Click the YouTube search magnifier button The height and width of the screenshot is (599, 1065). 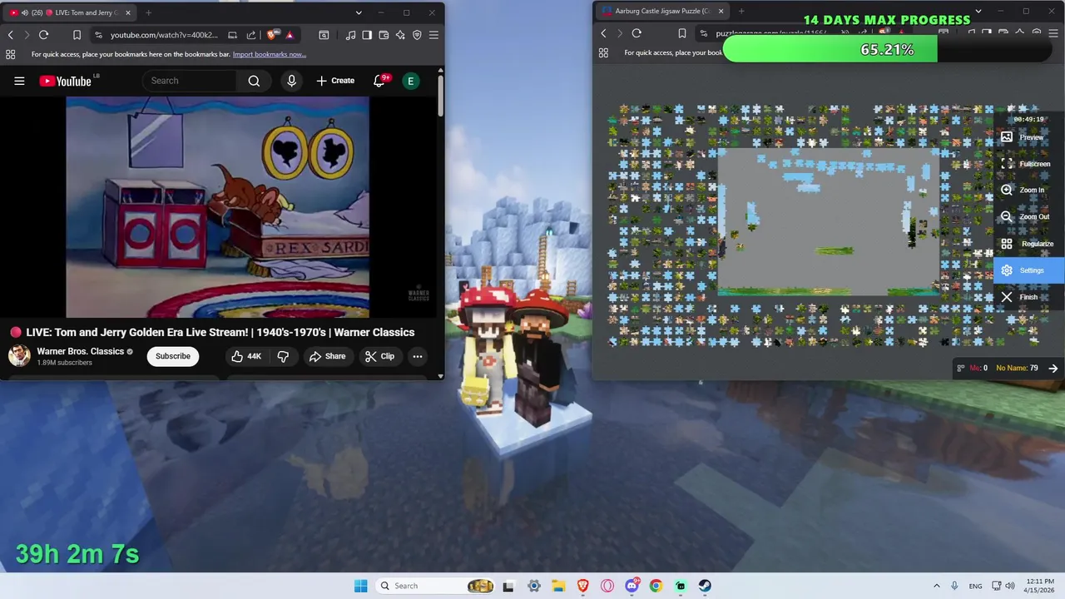pos(254,81)
